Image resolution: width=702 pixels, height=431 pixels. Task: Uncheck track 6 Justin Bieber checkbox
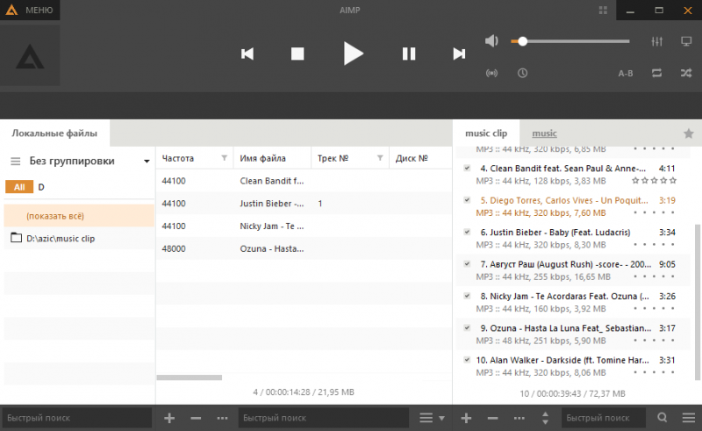tap(467, 232)
